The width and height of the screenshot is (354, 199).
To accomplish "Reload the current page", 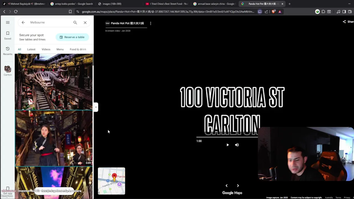I will coord(16,12).
